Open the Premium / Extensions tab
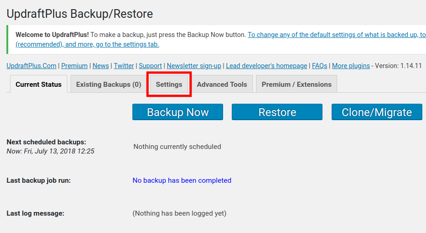The height and width of the screenshot is (233, 426). 296,85
